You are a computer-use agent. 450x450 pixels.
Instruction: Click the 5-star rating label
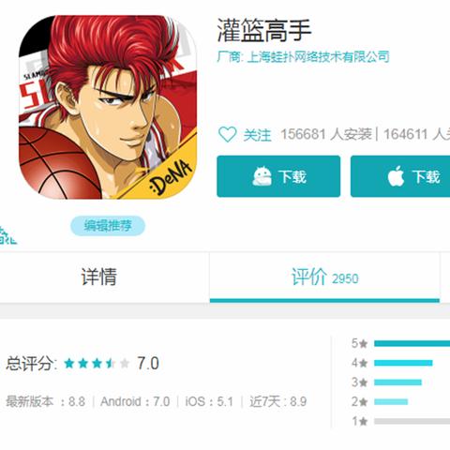(x=360, y=343)
